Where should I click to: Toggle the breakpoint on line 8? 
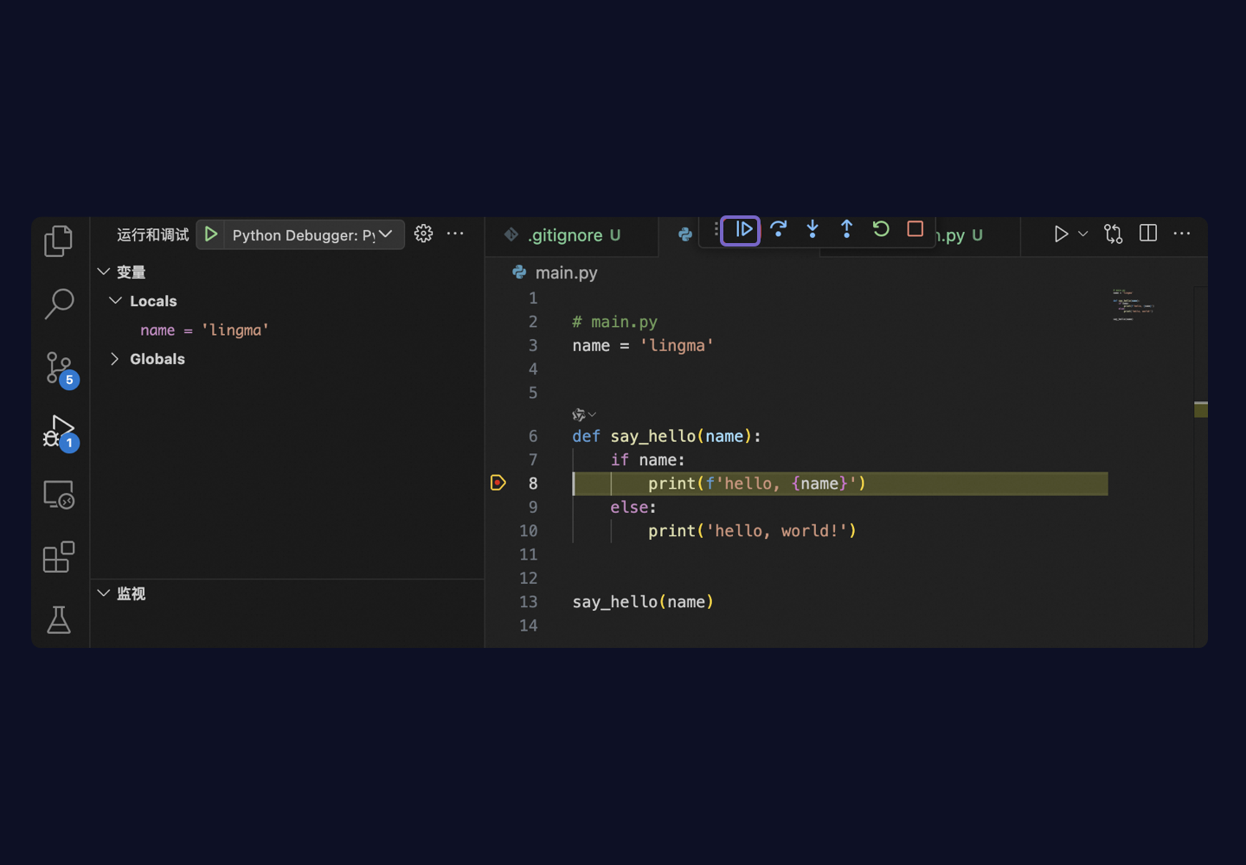click(x=498, y=483)
